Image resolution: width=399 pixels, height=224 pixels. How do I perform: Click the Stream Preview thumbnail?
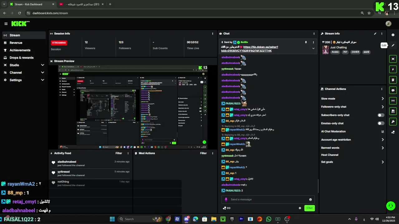(x=133, y=107)
